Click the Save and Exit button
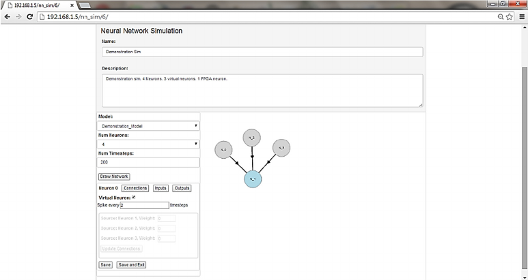This screenshot has width=528, height=280. pyautogui.click(x=131, y=264)
